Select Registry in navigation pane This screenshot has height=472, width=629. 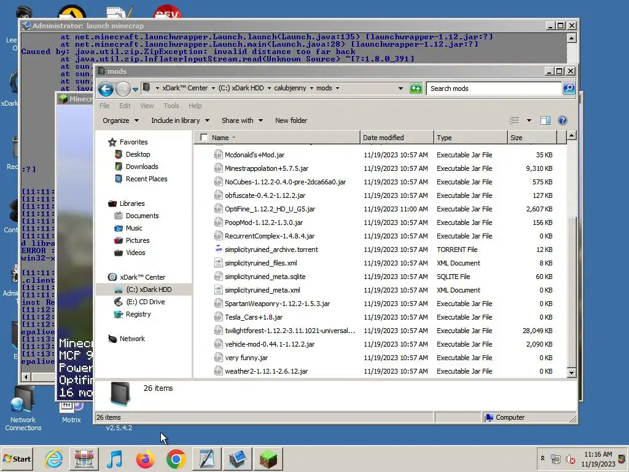[138, 314]
